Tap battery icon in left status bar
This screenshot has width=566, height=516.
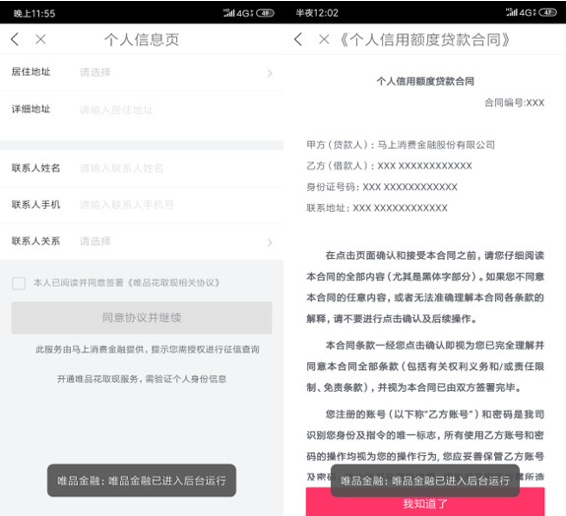click(x=266, y=14)
